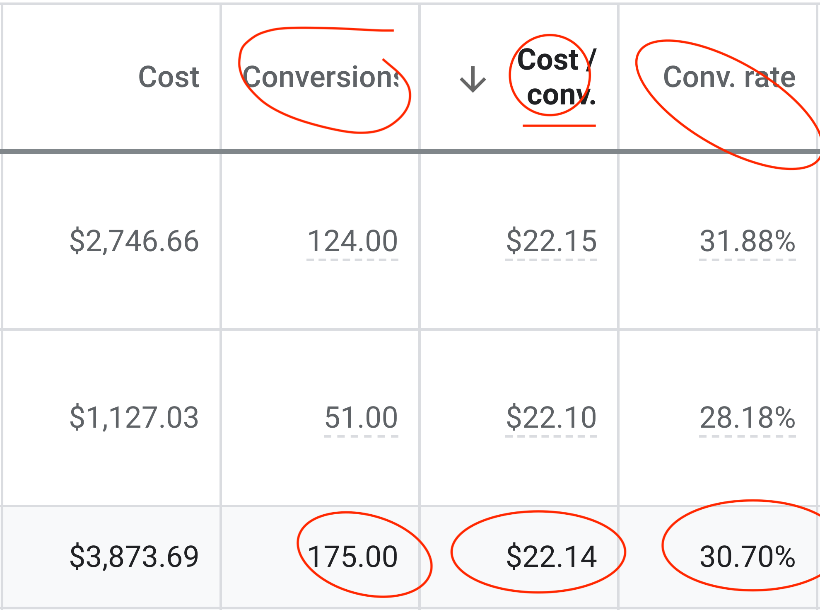Open the 124.00 conversions value
This screenshot has height=610, width=820.
click(352, 241)
